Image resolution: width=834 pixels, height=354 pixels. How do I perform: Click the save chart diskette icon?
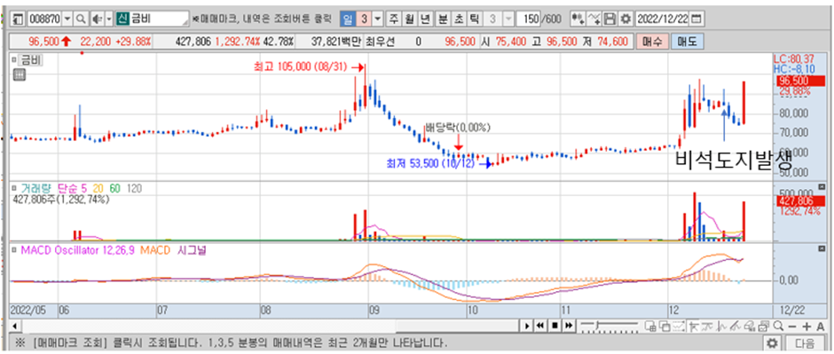pyautogui.click(x=610, y=20)
